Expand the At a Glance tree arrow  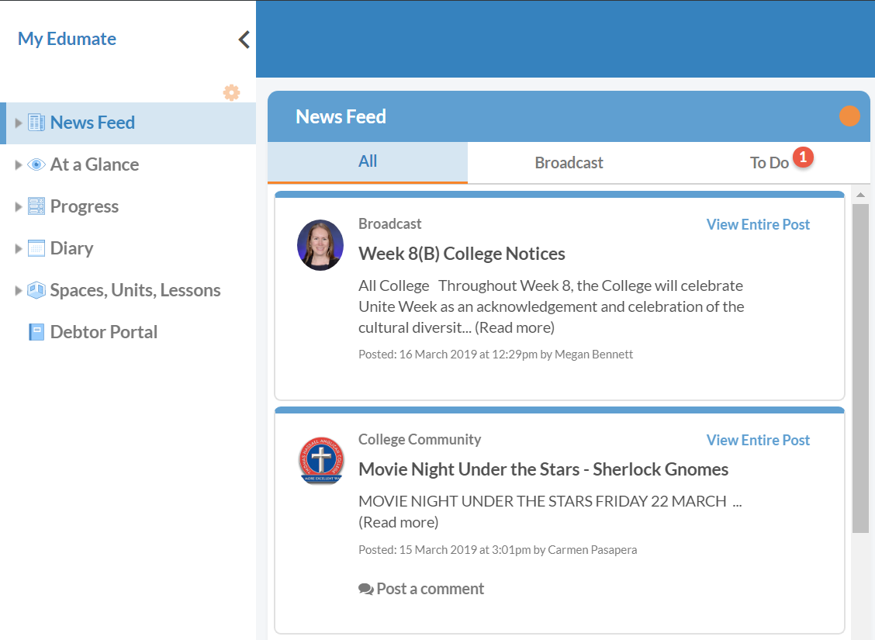[19, 164]
